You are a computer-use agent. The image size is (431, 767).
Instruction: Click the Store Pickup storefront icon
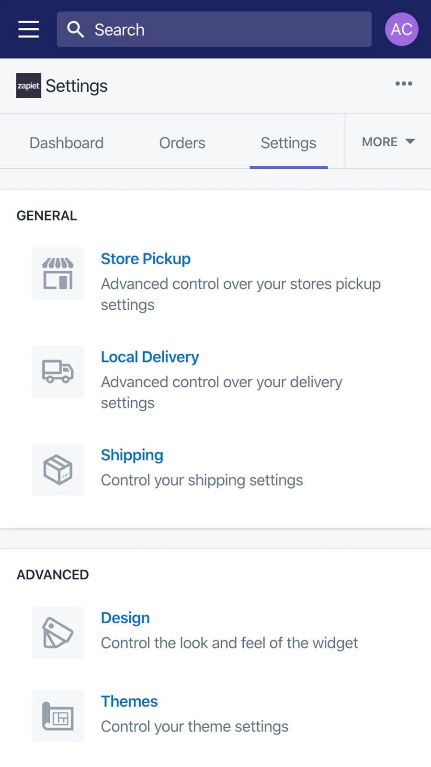pyautogui.click(x=57, y=273)
